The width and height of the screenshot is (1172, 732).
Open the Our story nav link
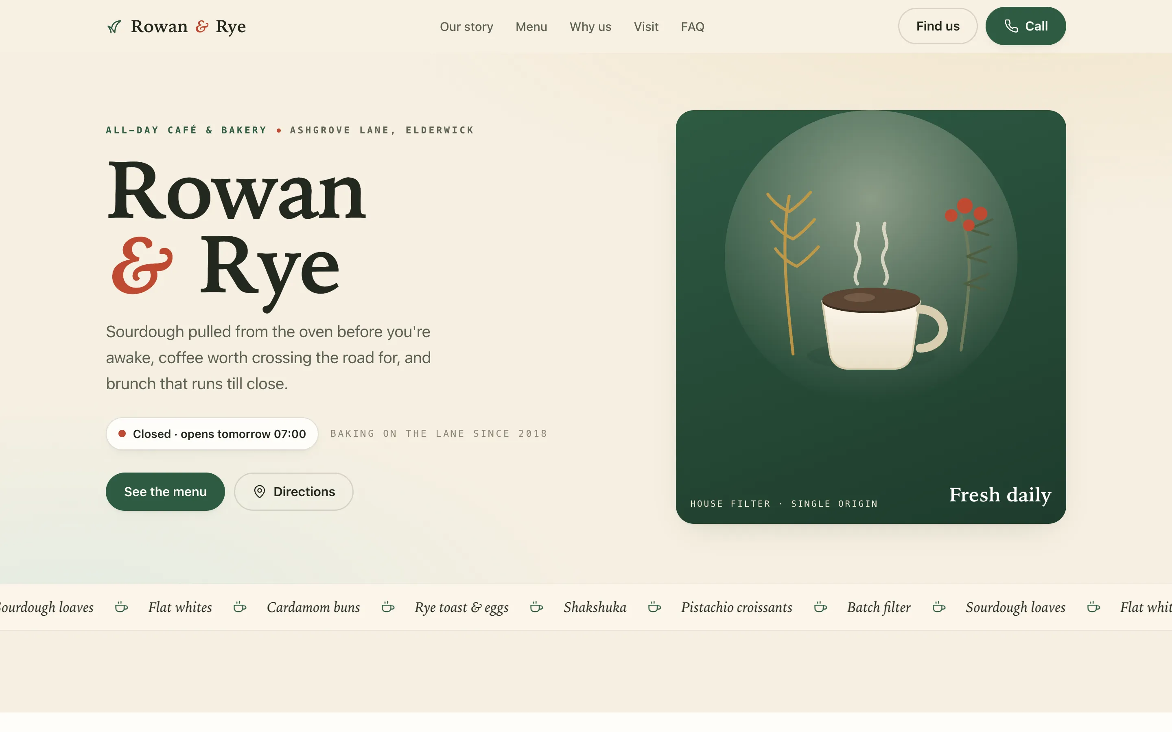point(466,26)
